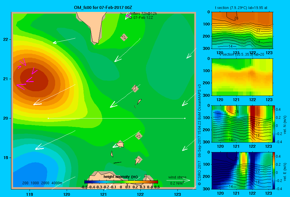Click the 300 depth tick of salinity section
Screen dimensions: 290x197
click(x=207, y=95)
